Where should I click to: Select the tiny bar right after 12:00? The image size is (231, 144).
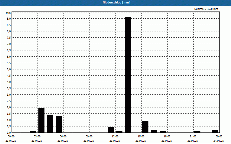pos(119,132)
